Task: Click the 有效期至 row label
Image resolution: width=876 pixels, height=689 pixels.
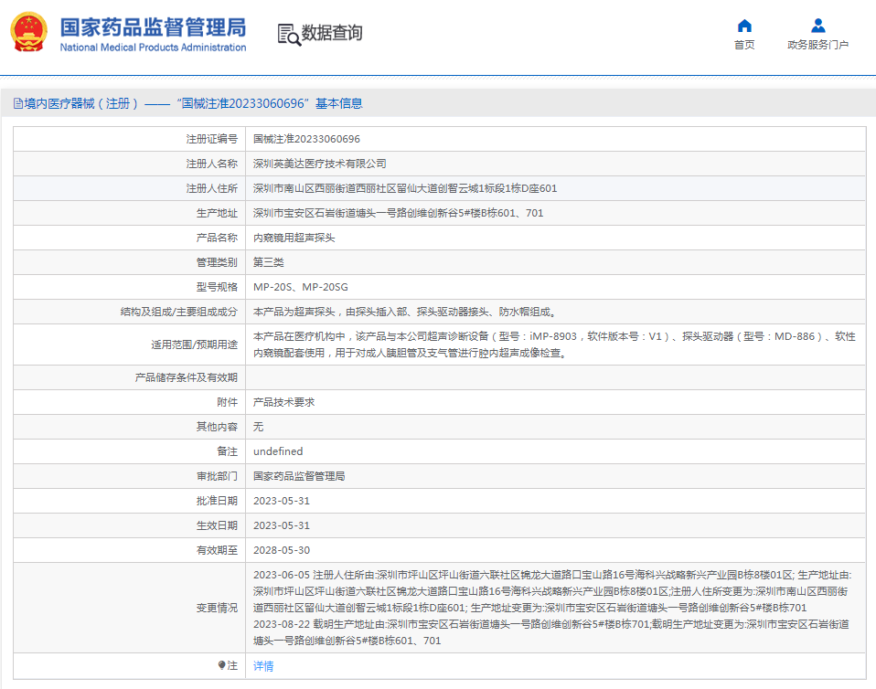Action: tap(217, 550)
